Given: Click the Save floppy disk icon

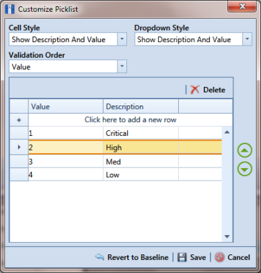Looking at the screenshot, I should coord(182,257).
